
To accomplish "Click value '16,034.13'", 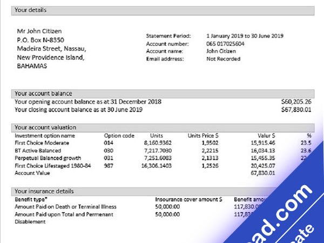I will pos(263,151).
